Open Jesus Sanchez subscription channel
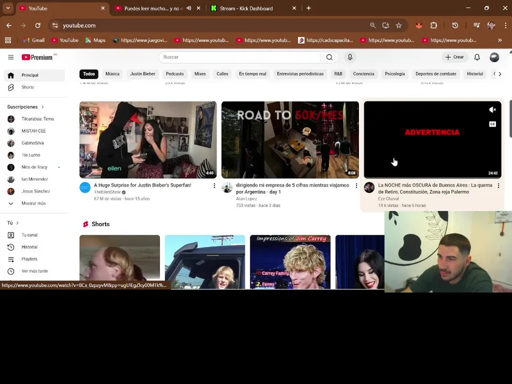512x384 pixels. tap(34, 191)
